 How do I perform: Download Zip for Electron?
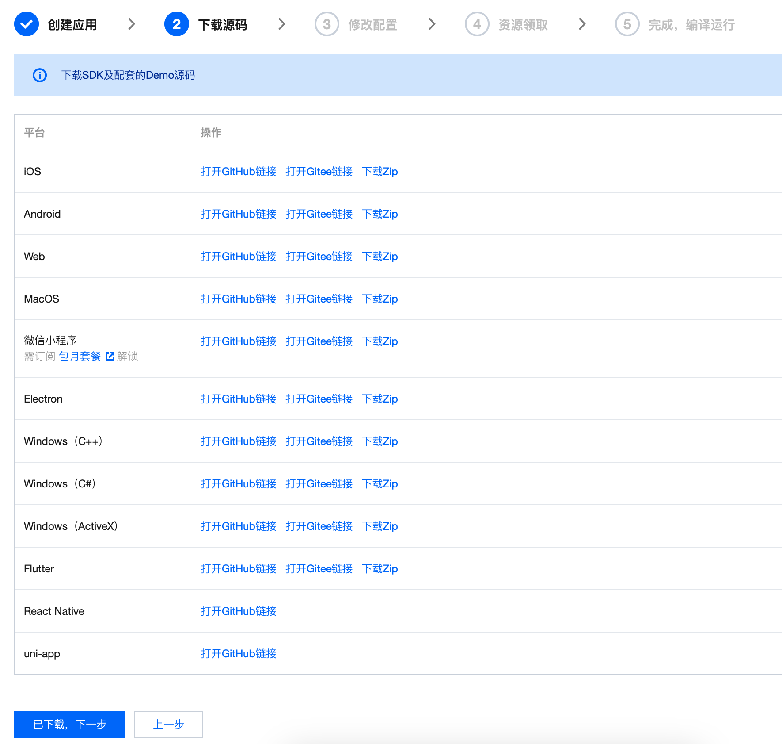pos(380,399)
